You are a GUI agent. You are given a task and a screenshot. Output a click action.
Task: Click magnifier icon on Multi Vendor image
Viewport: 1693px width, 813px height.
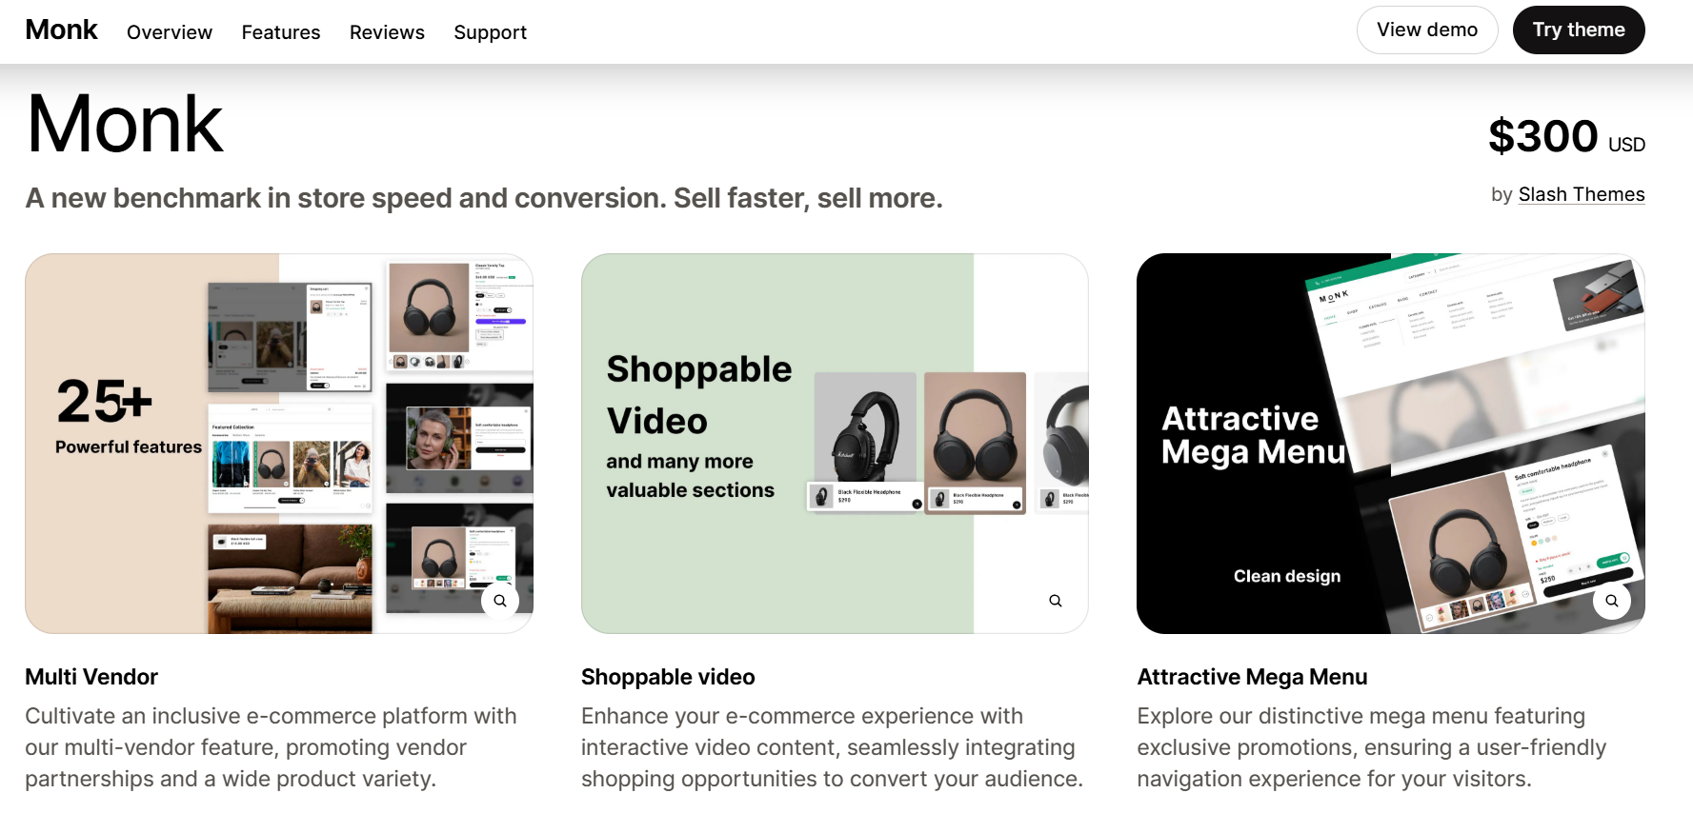[x=500, y=601]
